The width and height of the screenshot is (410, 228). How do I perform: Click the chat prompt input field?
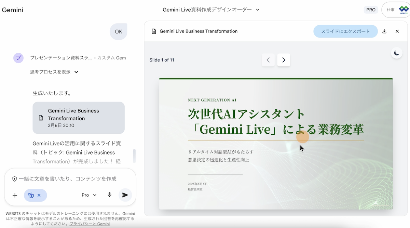[68, 178]
